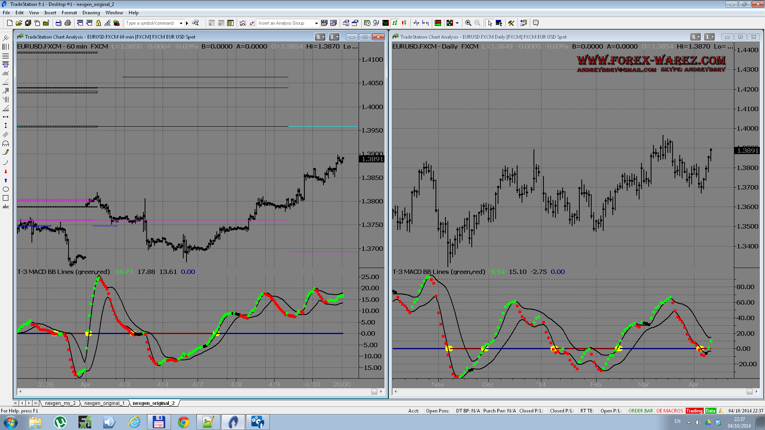Click the Open folder toolbar icon
The image size is (765, 430).
coord(19,23)
